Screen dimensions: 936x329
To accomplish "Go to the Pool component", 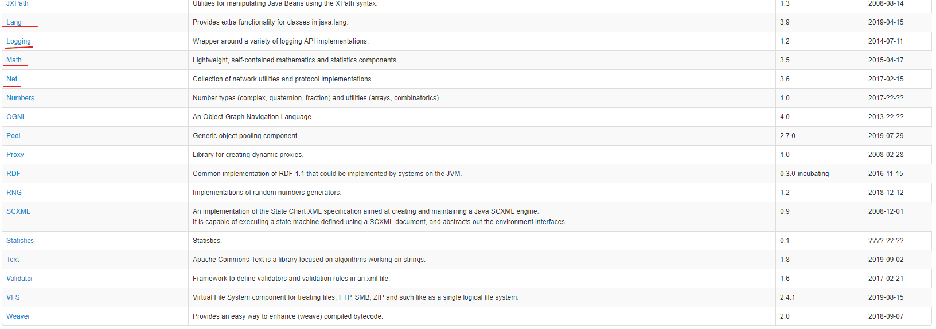I will [x=13, y=136].
